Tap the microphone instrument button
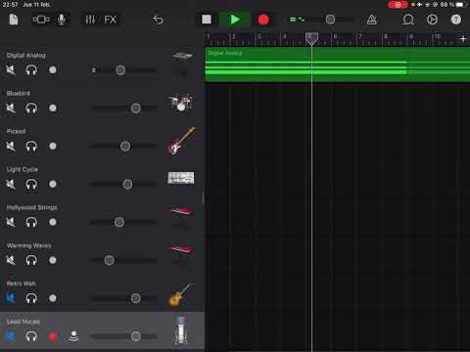470x352 pixels. click(61, 20)
